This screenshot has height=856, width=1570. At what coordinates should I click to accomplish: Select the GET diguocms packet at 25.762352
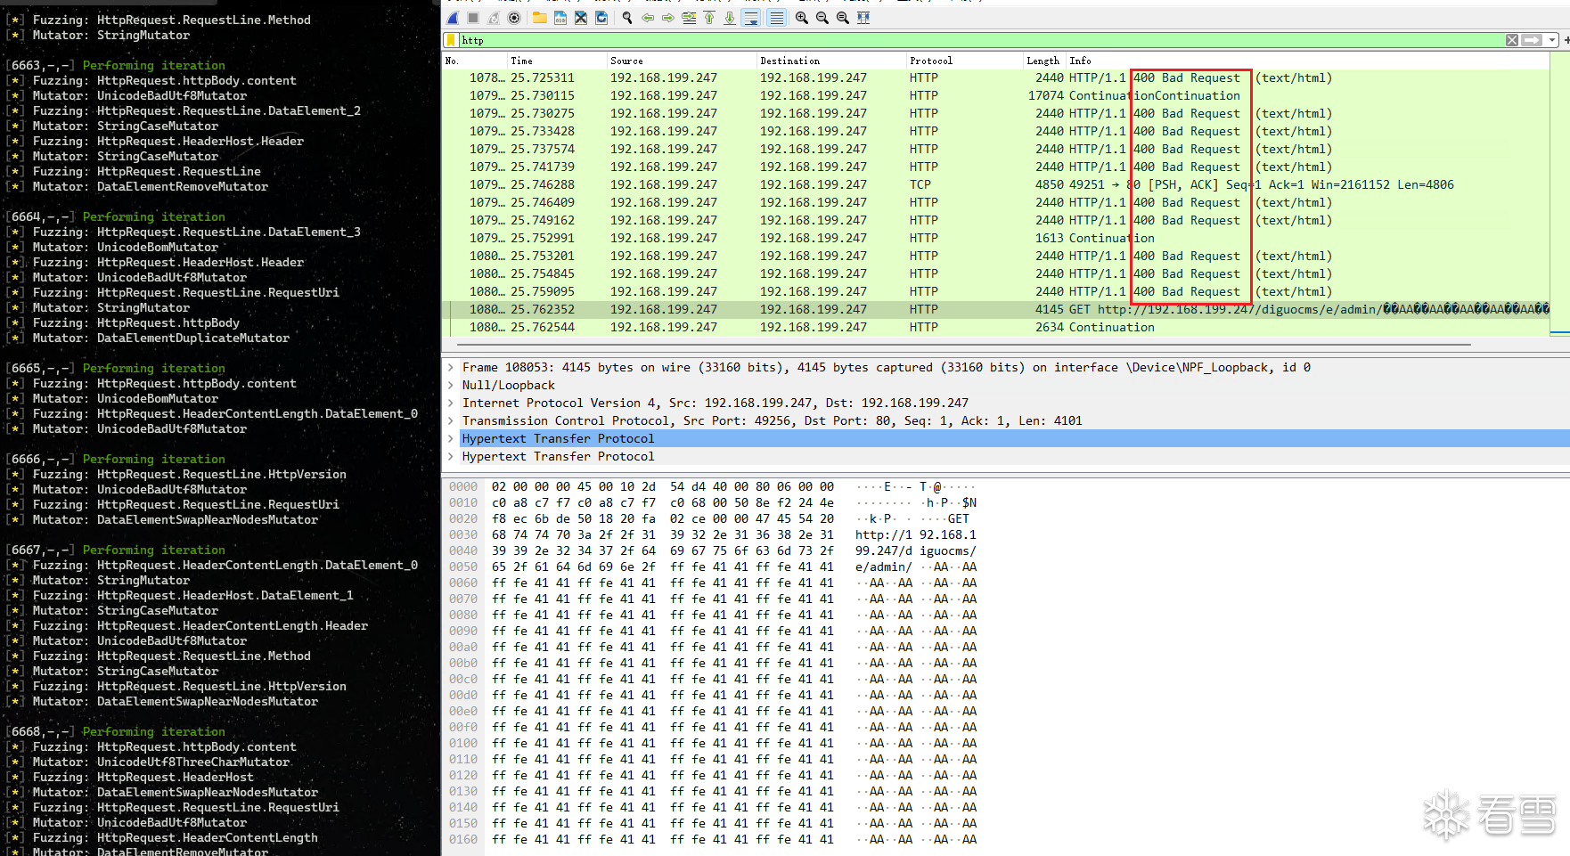(x=996, y=309)
